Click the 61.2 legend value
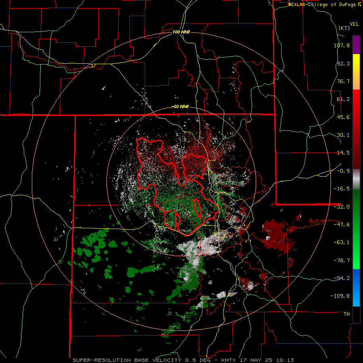 [343, 99]
